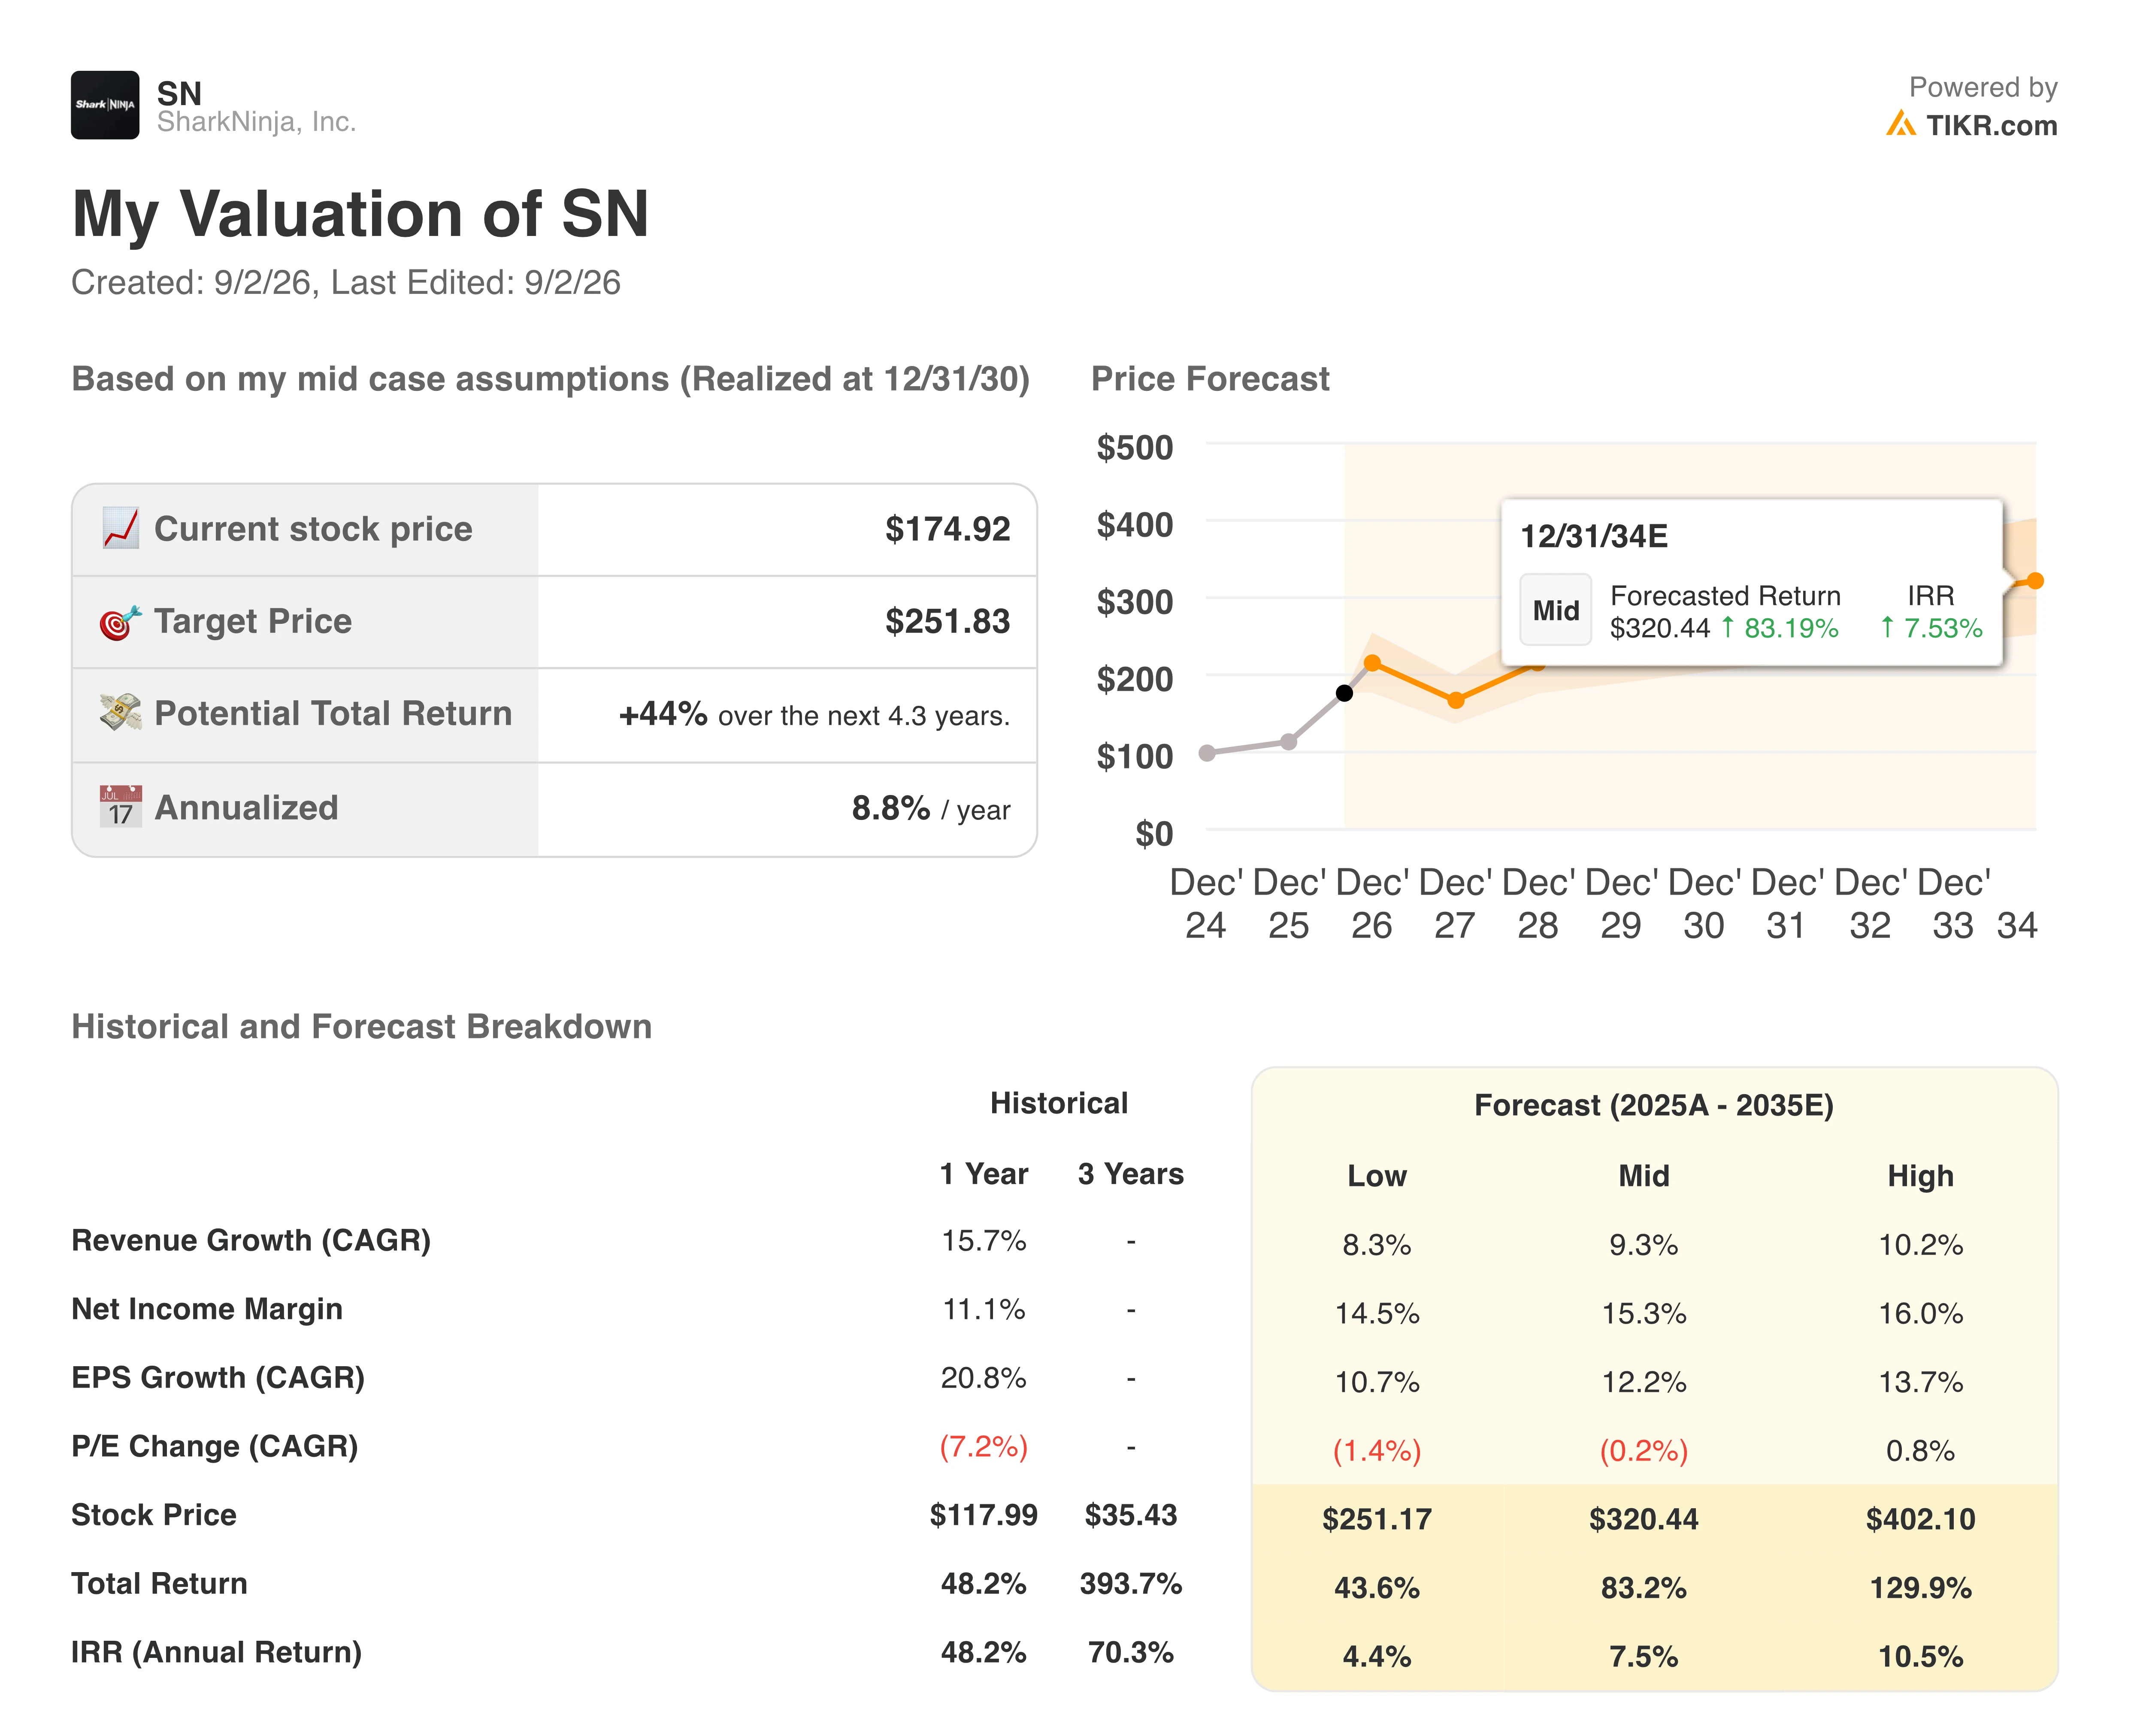2131x1736 pixels.
Task: Select the Dec '26 orange forecast point
Action: 1372,663
